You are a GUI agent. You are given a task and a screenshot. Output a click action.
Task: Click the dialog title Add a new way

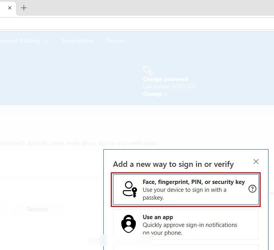[x=173, y=164]
